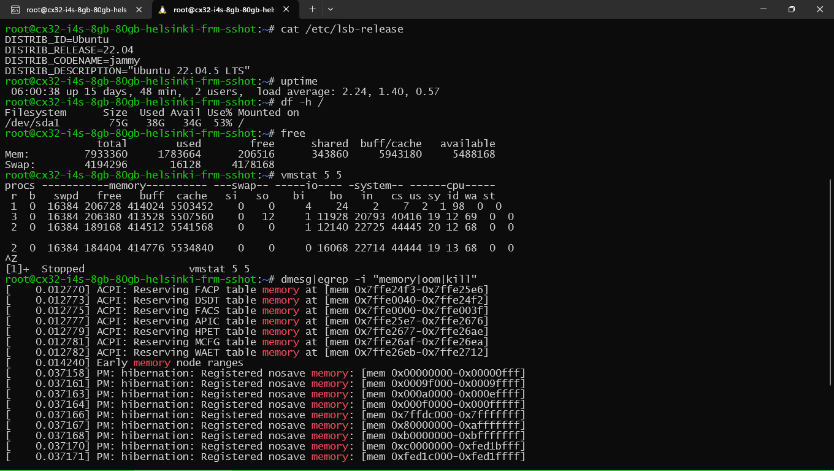Click the '[mem 0x0009f000-0x0009ffff]' range

click(443, 383)
